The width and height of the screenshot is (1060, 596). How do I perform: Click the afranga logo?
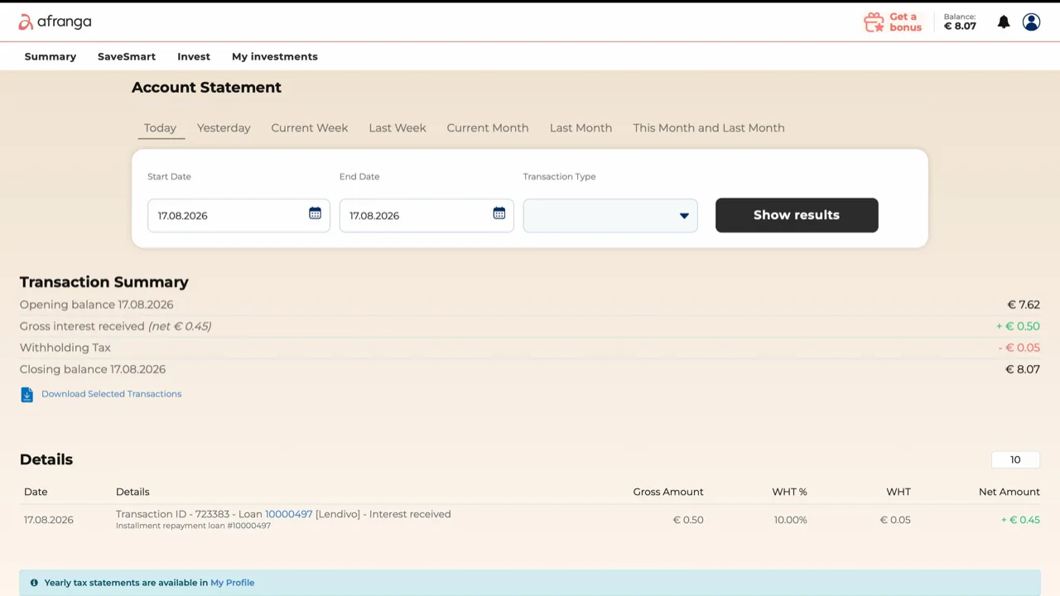pyautogui.click(x=55, y=22)
